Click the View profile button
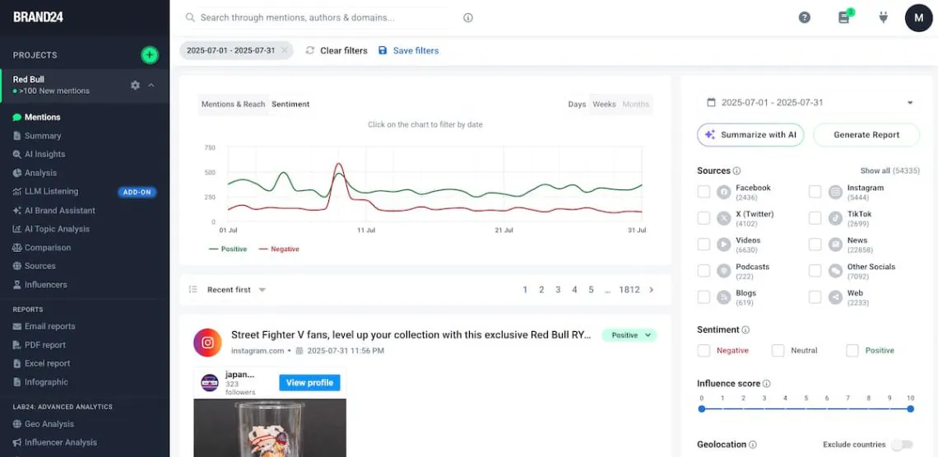This screenshot has width=938, height=457. [x=309, y=383]
